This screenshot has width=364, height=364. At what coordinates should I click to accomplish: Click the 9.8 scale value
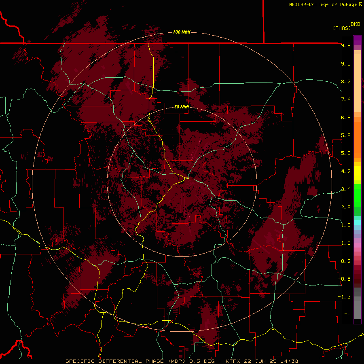click(x=346, y=46)
